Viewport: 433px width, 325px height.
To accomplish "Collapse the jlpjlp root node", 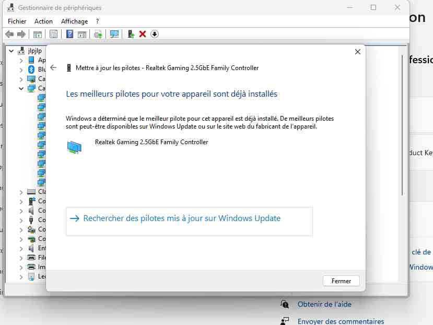I will coord(11,51).
